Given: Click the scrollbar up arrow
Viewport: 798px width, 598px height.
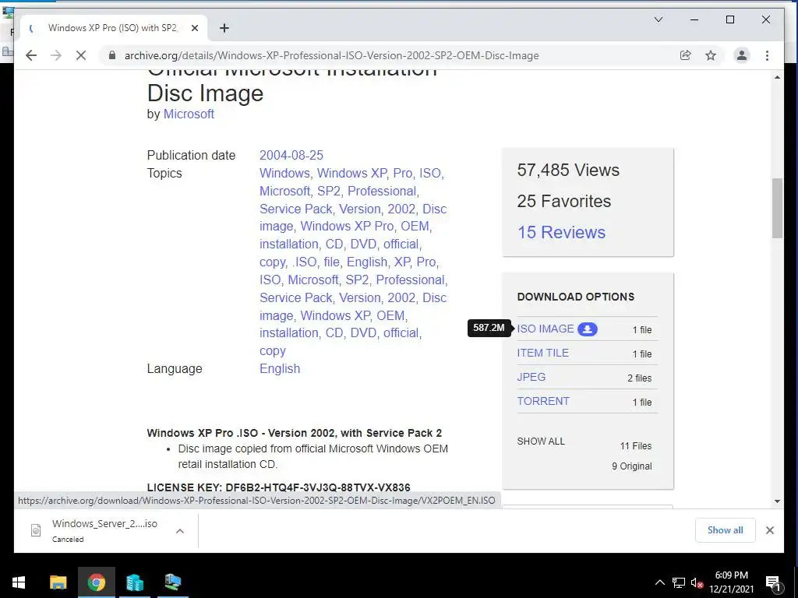Looking at the screenshot, I should coord(777,77).
